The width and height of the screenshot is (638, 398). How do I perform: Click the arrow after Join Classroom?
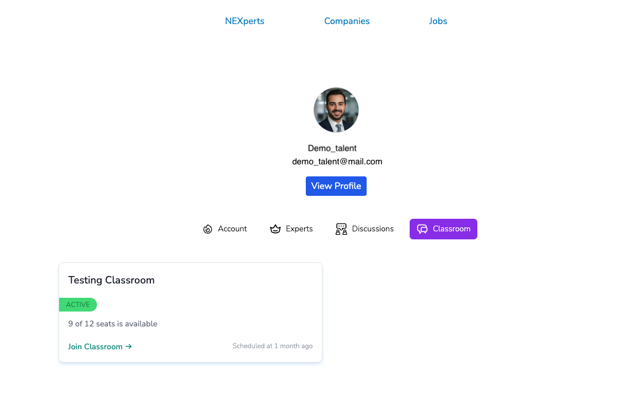pos(129,346)
